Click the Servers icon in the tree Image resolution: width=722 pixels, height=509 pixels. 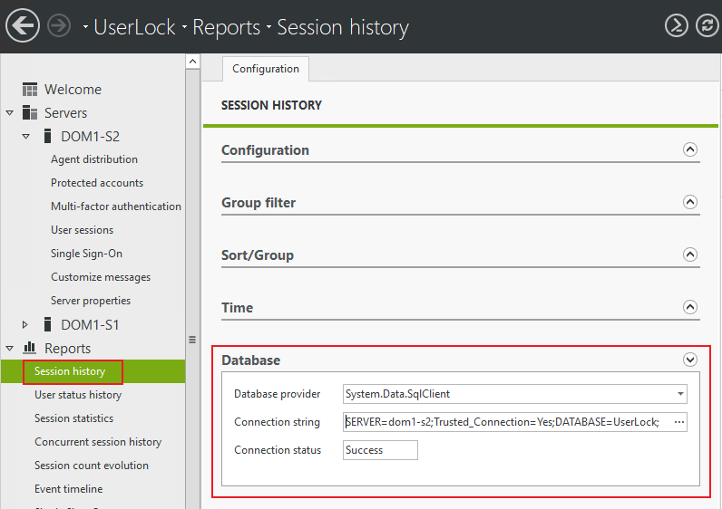point(30,112)
